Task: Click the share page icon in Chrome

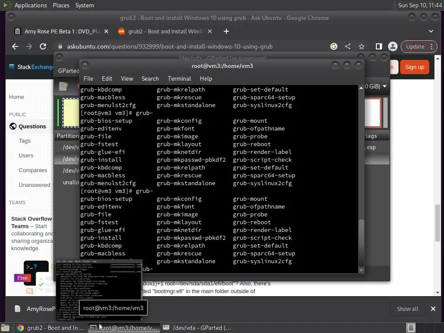Action: coord(348,46)
